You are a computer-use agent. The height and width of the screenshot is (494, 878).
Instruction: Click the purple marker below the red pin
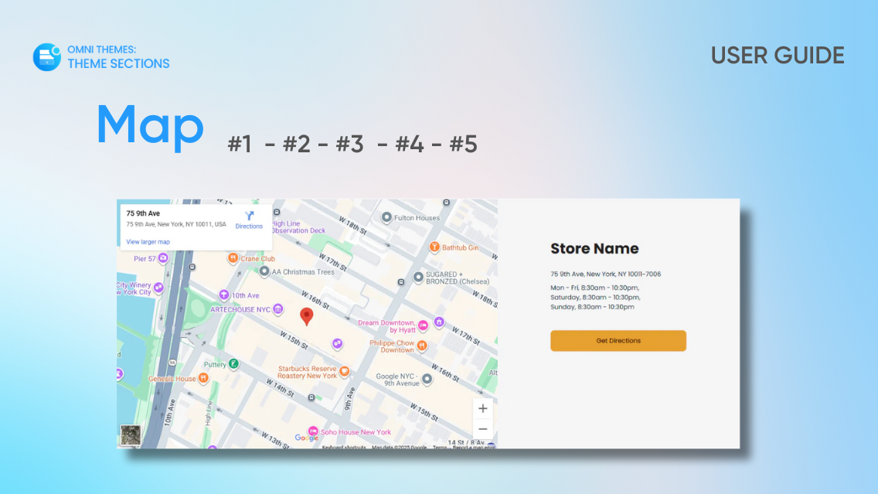[337, 343]
